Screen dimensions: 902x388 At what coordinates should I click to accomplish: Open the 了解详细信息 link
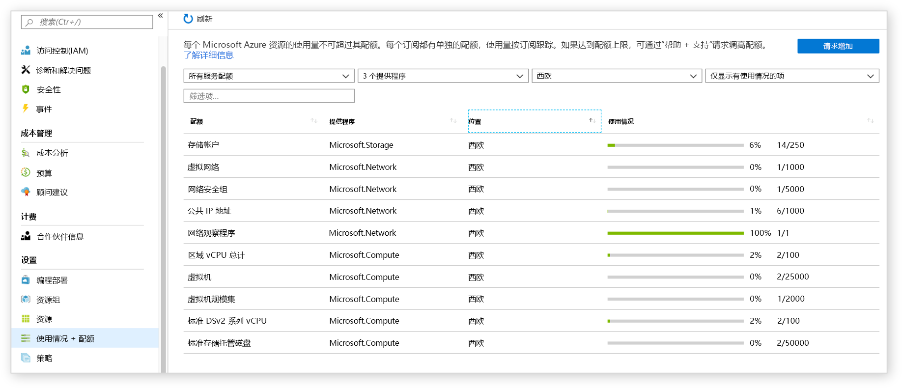208,55
